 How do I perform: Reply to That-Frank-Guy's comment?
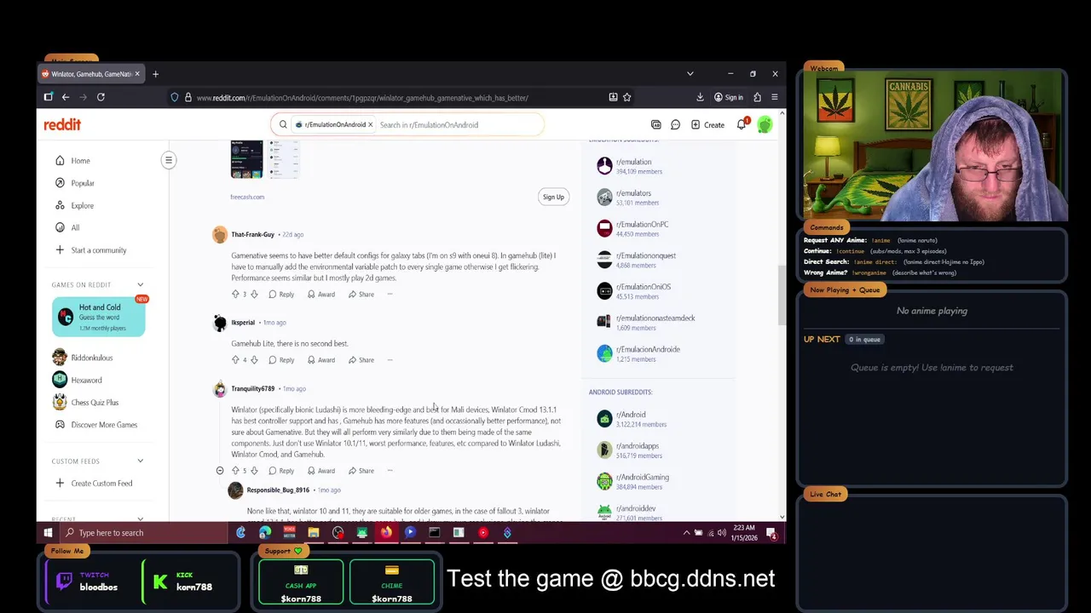pos(281,295)
